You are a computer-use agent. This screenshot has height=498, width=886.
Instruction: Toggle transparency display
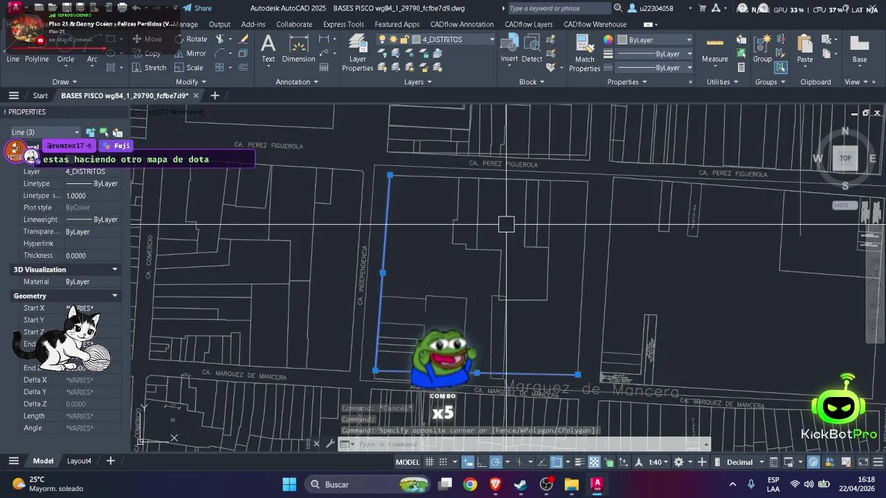(594, 462)
